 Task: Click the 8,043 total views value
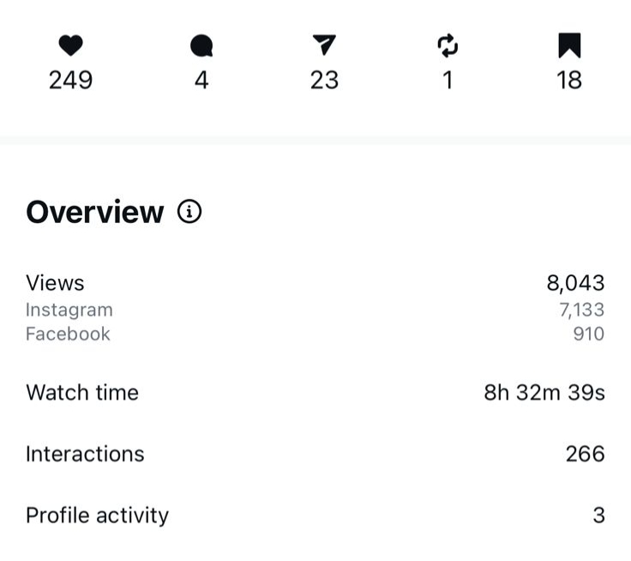pyautogui.click(x=575, y=283)
